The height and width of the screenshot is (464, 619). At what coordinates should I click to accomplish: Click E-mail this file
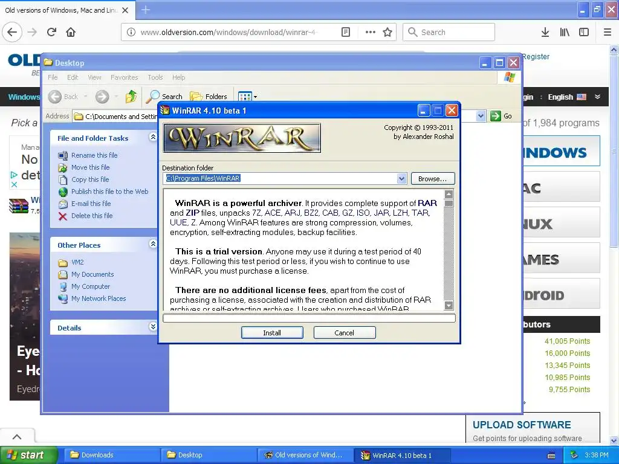(91, 204)
